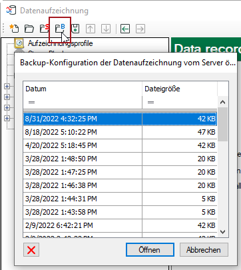Click the vertical scrollbar thumb of backup list
This screenshot has width=241, height=270.
click(x=223, y=125)
